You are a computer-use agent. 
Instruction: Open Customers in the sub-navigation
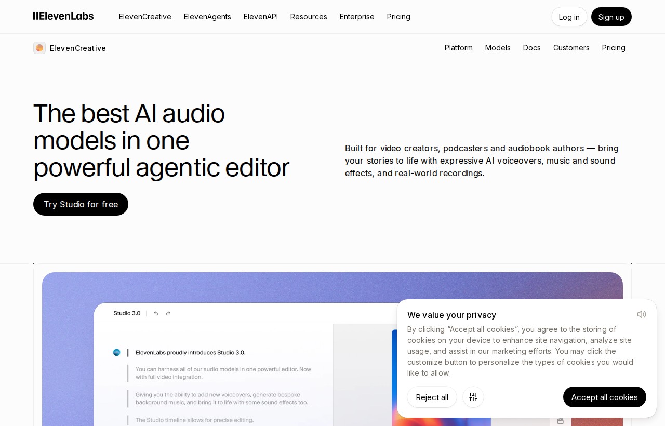[571, 48]
